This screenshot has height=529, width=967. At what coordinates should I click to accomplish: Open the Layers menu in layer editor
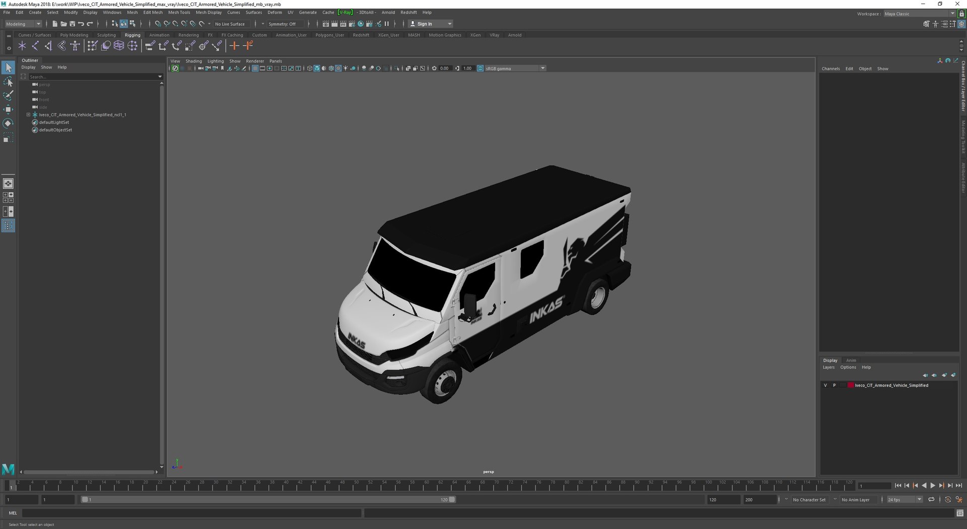pyautogui.click(x=828, y=367)
